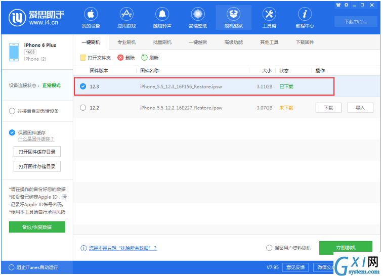Switch to 下载固件 tab

pos(305,42)
